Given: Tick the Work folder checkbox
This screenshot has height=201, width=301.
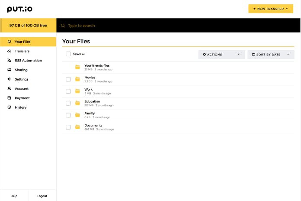Looking at the screenshot, I should click(x=68, y=91).
